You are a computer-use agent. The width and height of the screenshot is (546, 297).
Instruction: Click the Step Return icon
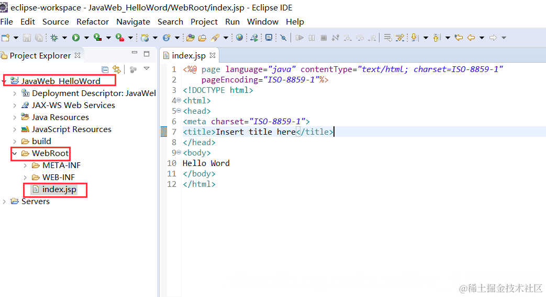click(x=372, y=38)
